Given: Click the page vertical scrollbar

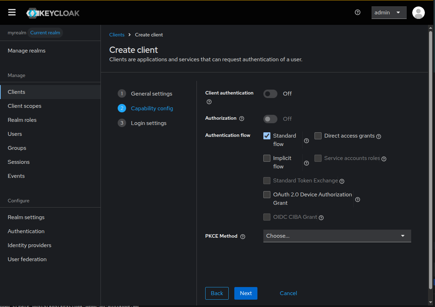Looking at the screenshot, I should 431,160.
